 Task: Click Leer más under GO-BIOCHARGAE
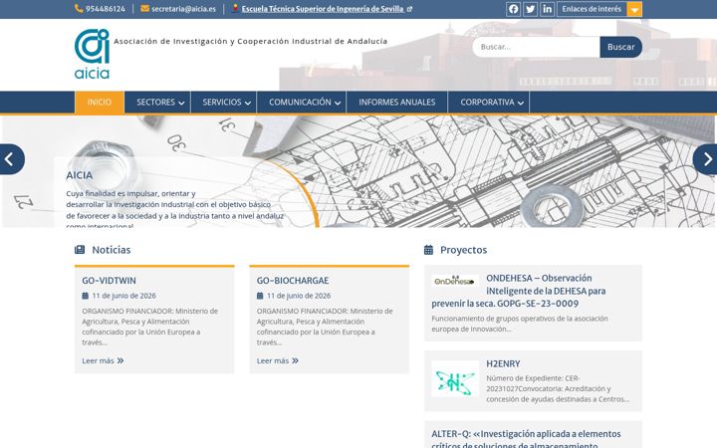[278, 360]
